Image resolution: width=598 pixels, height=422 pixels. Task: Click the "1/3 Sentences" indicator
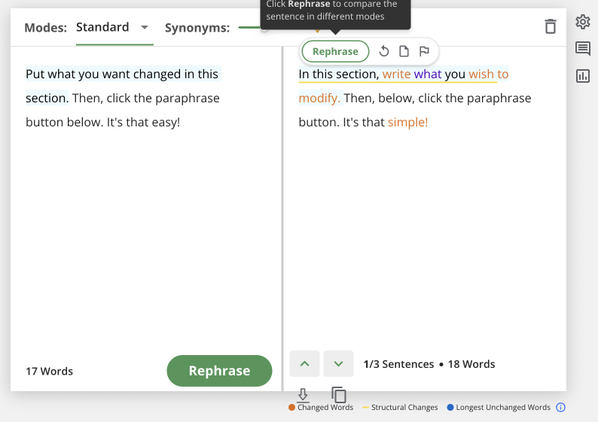click(x=398, y=364)
